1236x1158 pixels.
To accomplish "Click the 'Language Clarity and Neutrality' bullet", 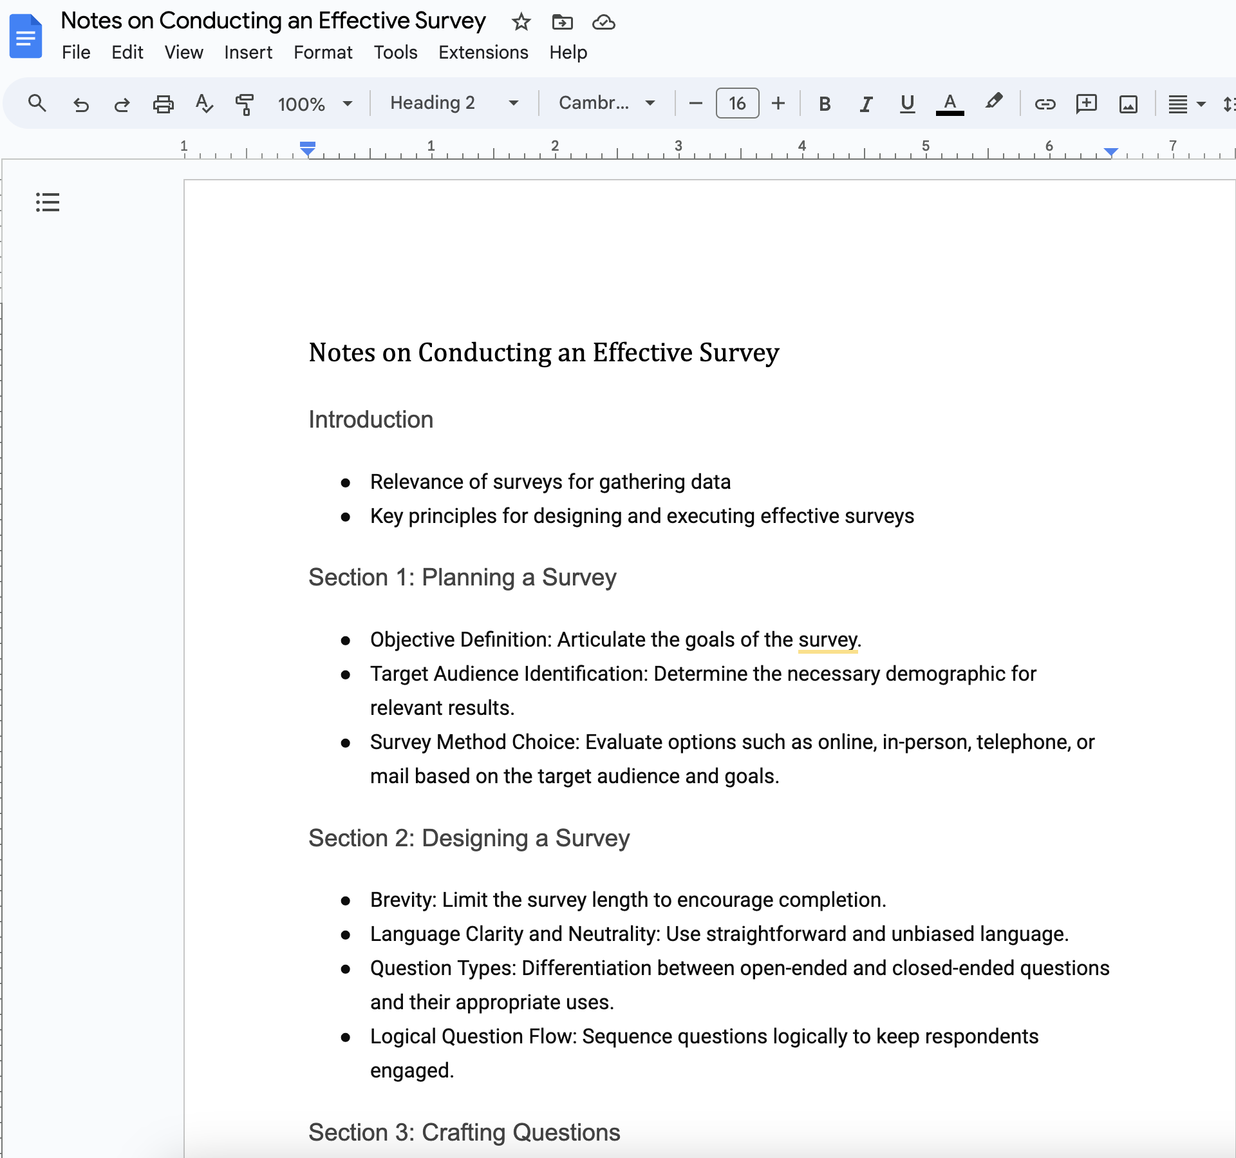I will 719,934.
